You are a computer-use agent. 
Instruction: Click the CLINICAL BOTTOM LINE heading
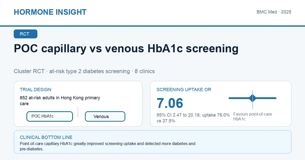(x=46, y=137)
